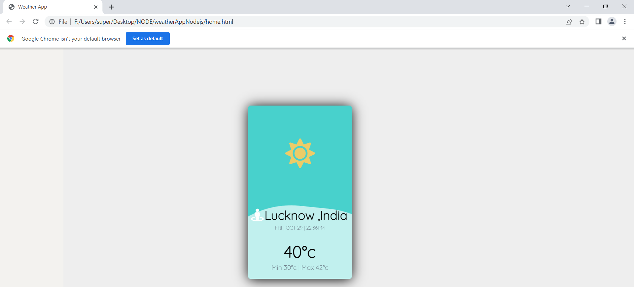Click the 40°c temperature reading
Screen dimensions: 634x287
pos(299,252)
